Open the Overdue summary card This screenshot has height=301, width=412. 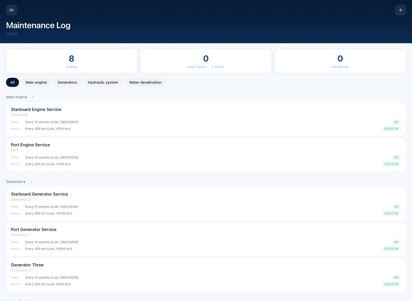[340, 61]
